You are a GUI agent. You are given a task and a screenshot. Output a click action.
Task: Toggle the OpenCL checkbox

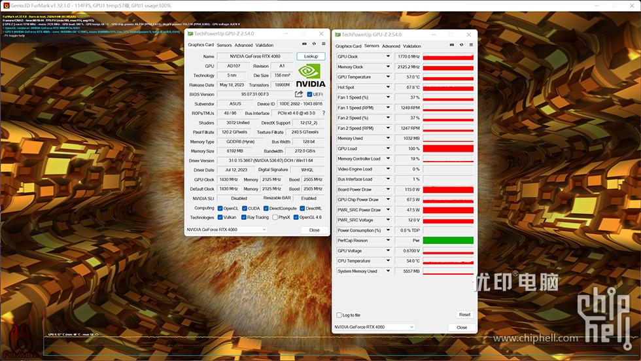[220, 209]
